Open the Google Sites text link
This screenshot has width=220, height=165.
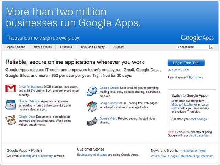[x=108, y=103]
